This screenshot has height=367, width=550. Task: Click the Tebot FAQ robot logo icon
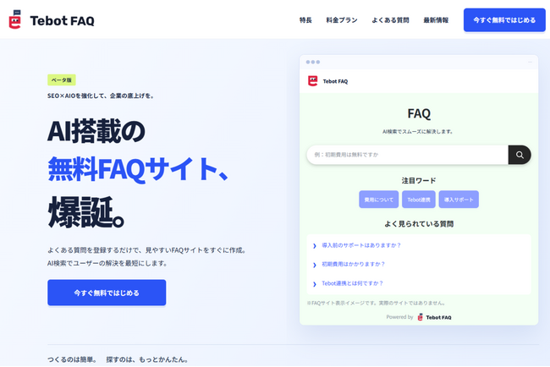pyautogui.click(x=14, y=19)
